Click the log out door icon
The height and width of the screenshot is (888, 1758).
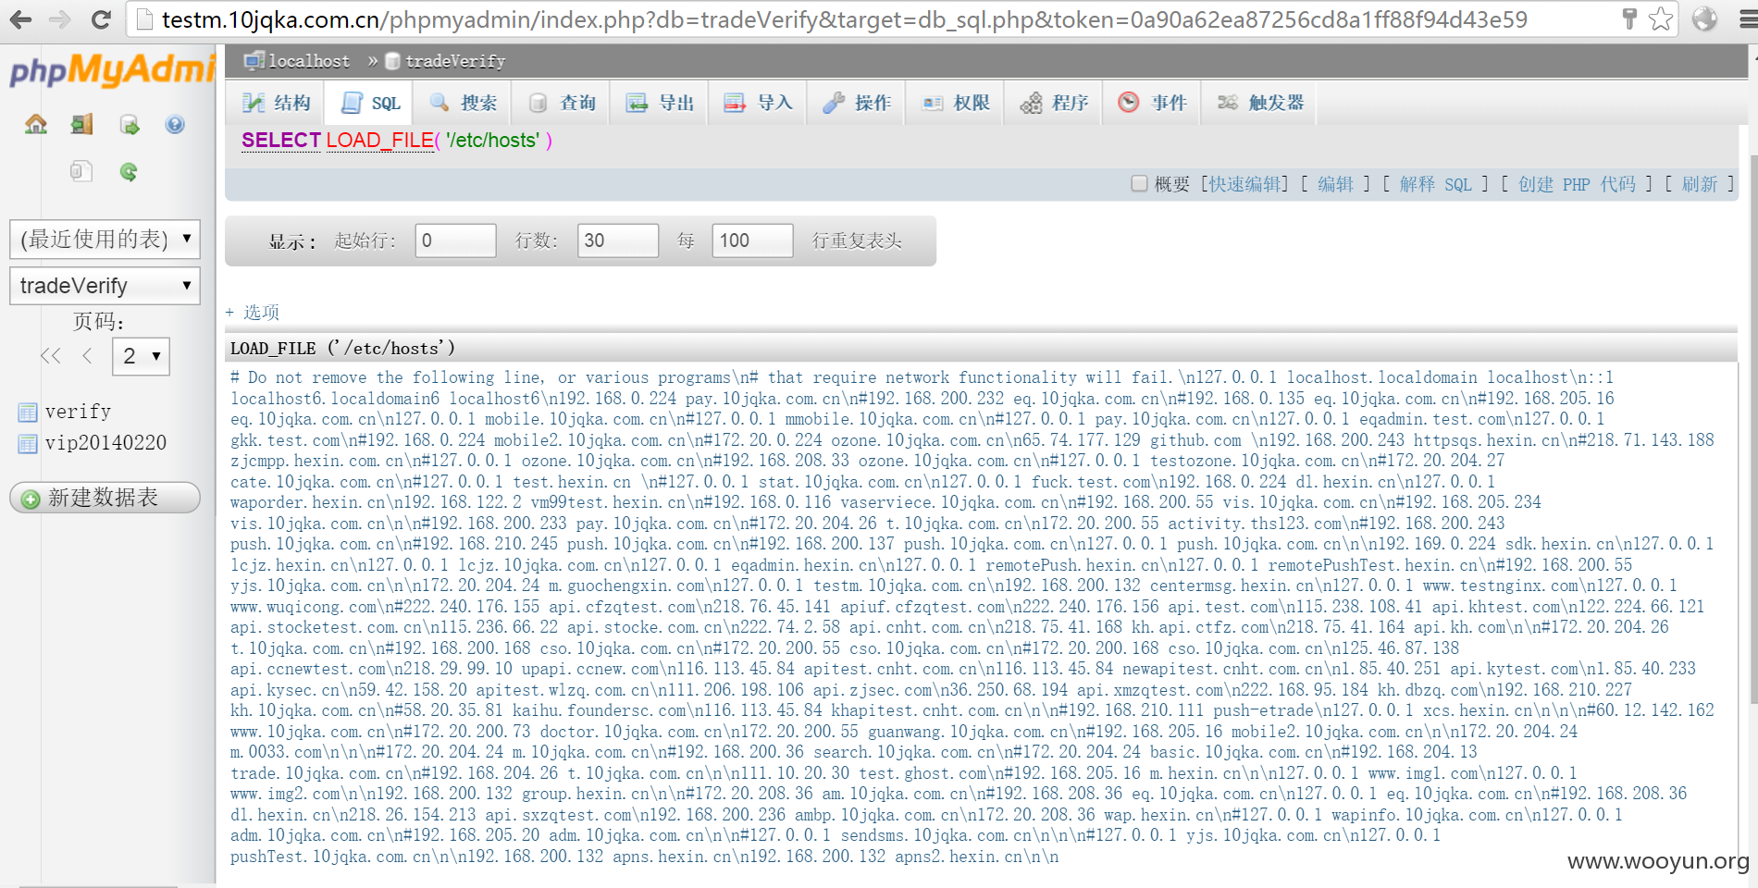(x=82, y=125)
